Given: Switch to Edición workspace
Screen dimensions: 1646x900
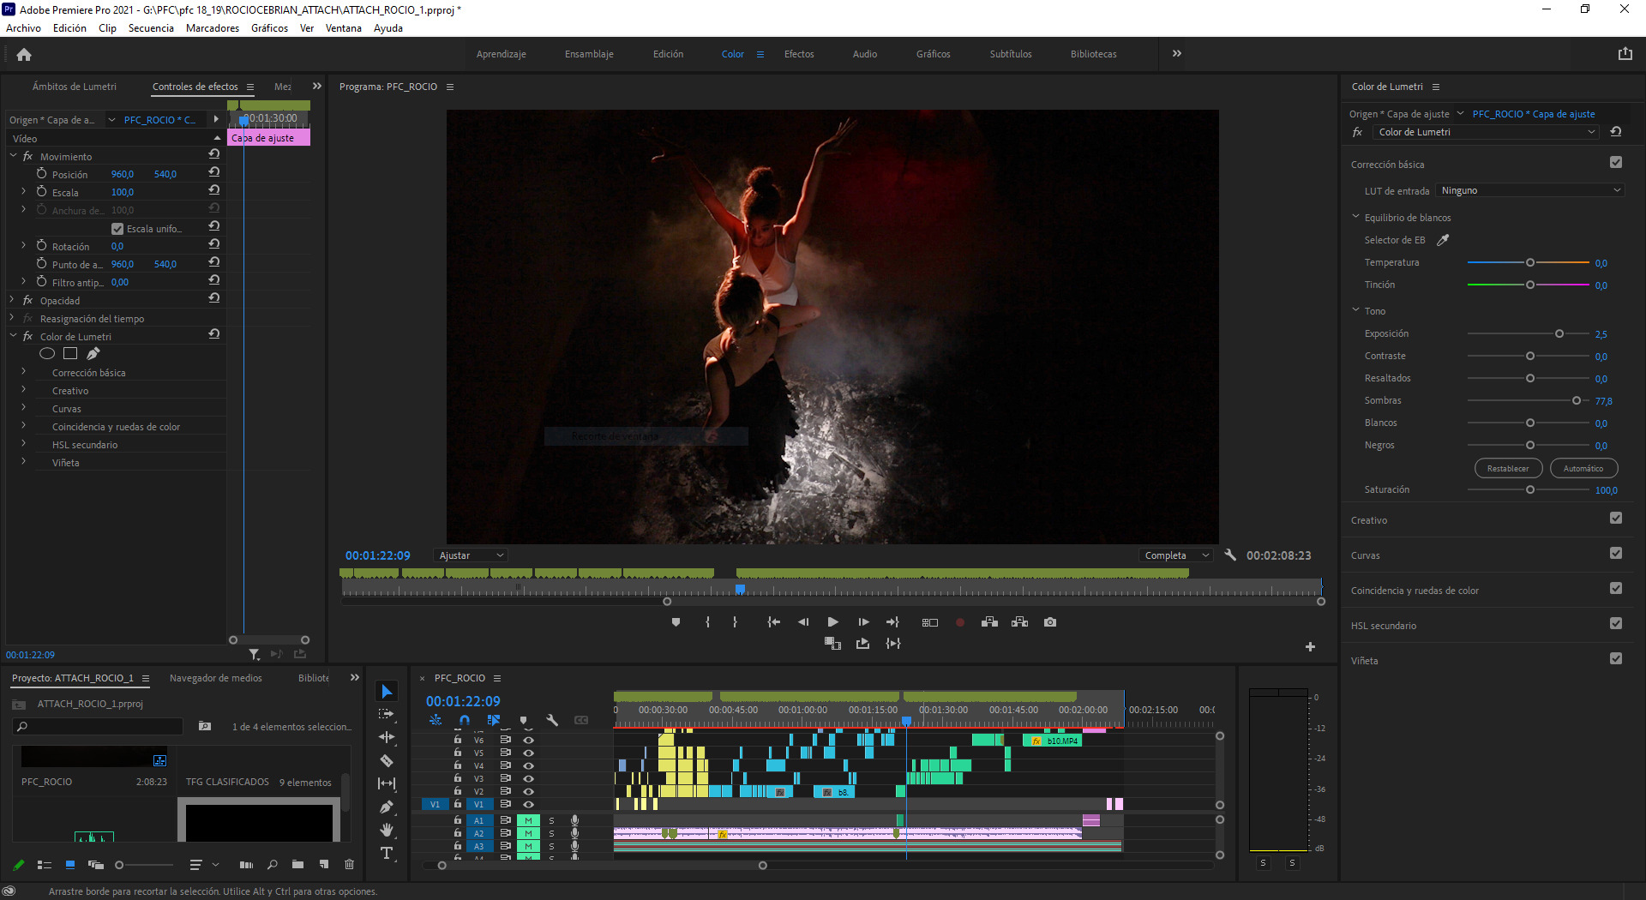Looking at the screenshot, I should [668, 54].
